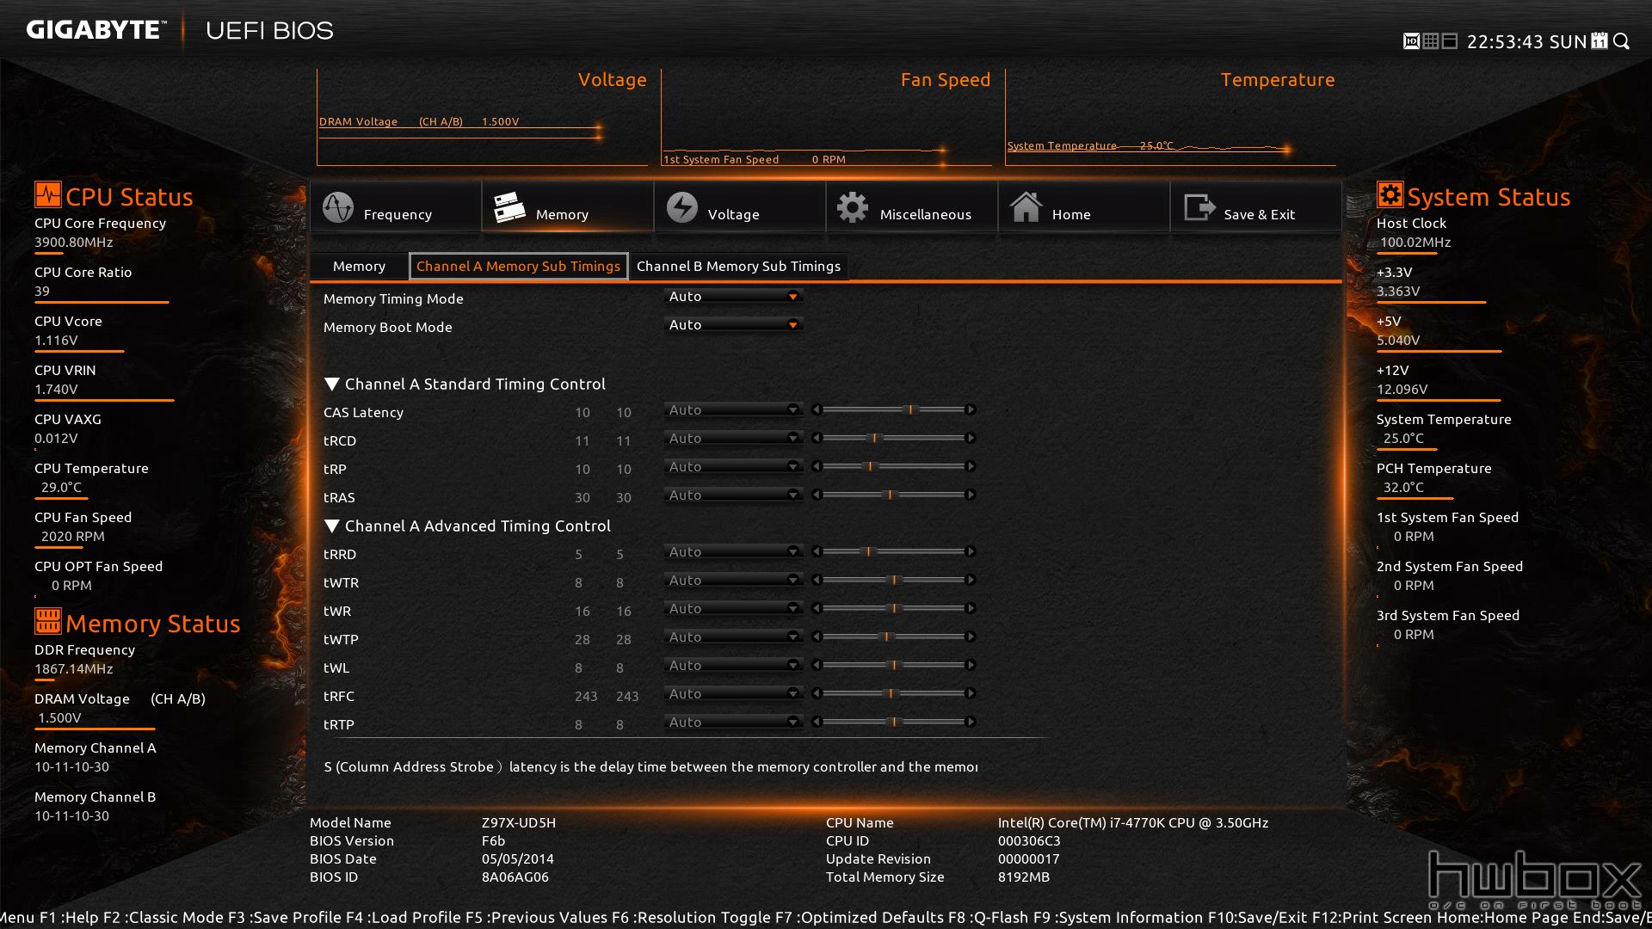
Task: Click the CPU Status heartbeat icon
Action: pyautogui.click(x=48, y=194)
